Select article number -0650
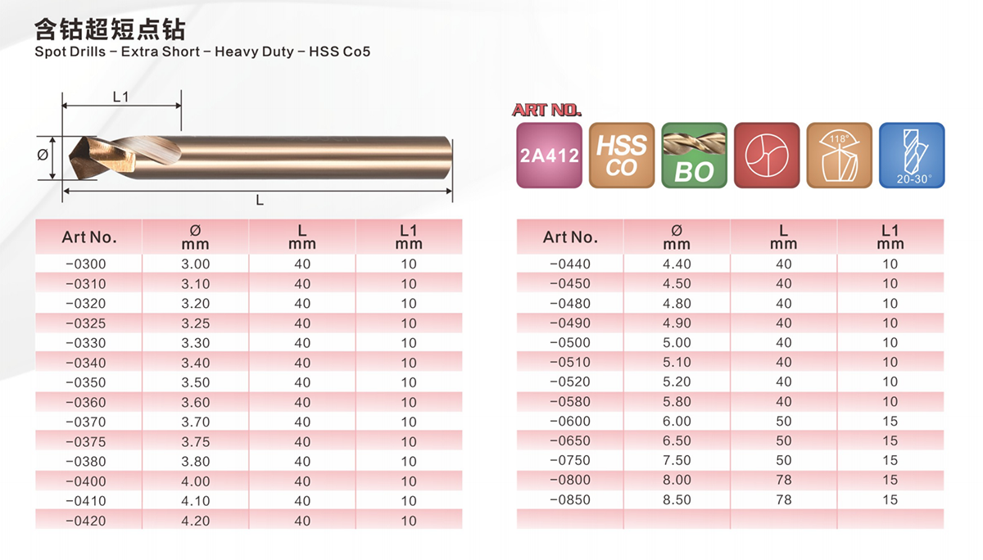Image resolution: width=983 pixels, height=560 pixels. pos(569,440)
